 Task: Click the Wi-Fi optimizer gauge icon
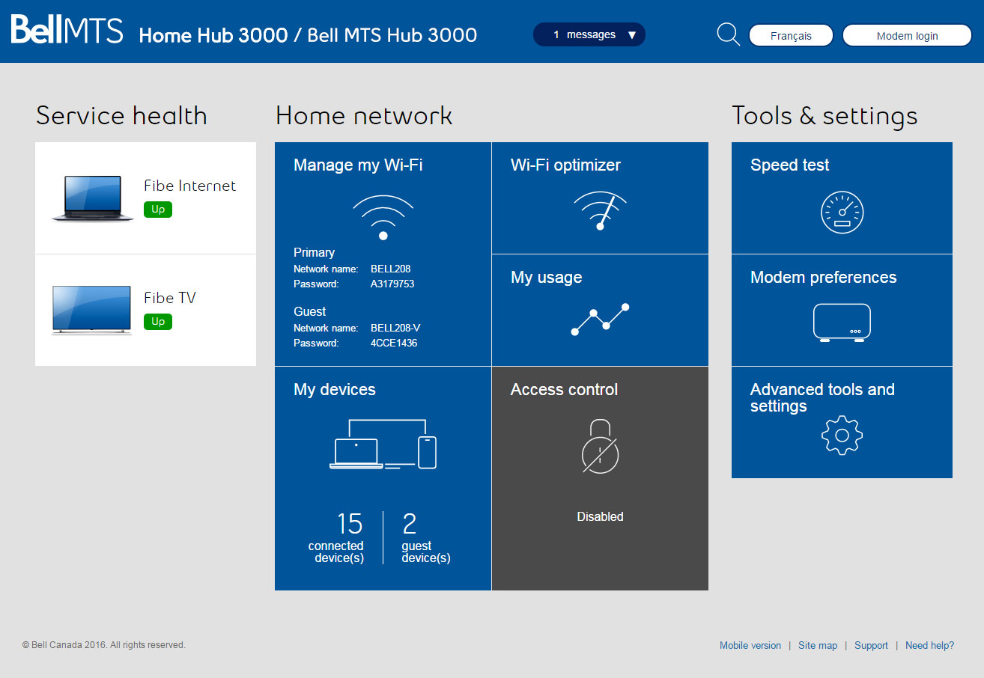(600, 211)
